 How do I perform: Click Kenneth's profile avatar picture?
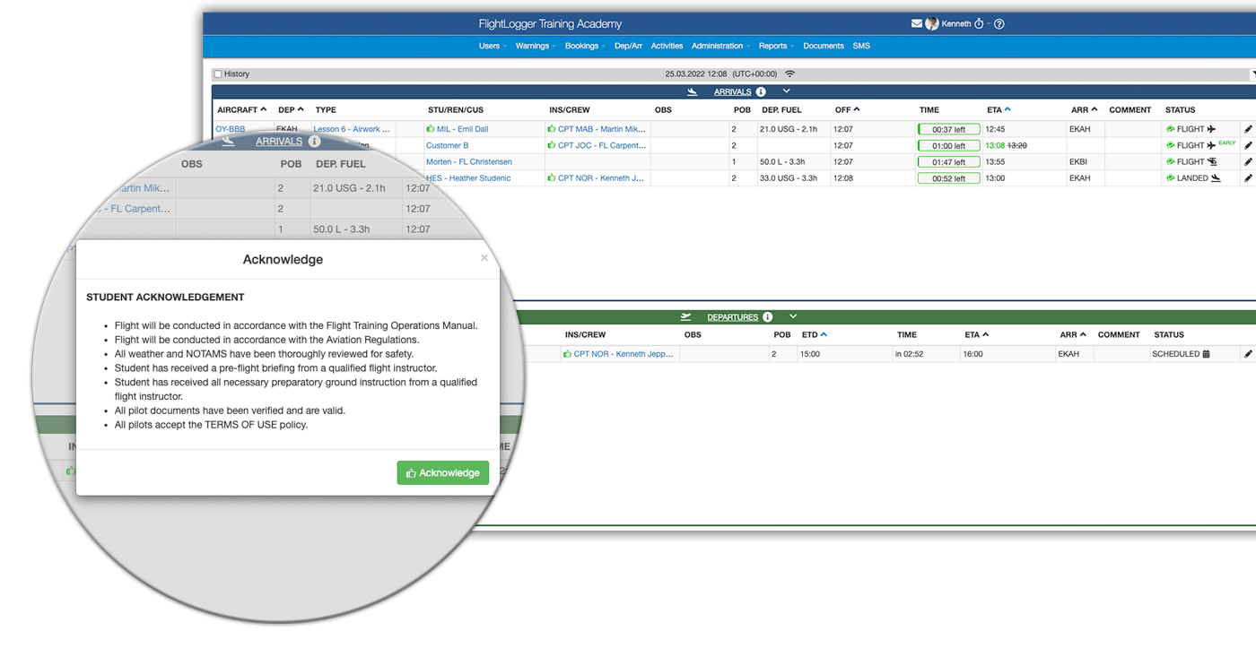coord(932,24)
